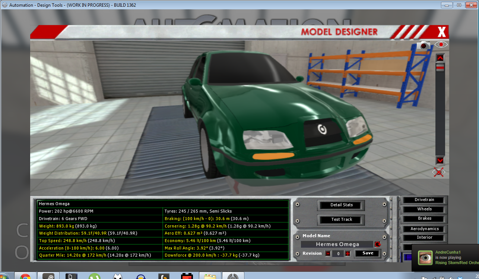The image size is (479, 279).
Task: Click the zoom slider down arrow
Action: coord(440,161)
